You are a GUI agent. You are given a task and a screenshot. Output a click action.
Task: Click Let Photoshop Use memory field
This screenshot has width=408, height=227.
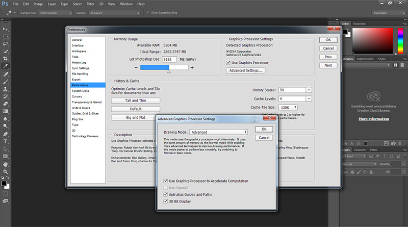click(x=169, y=59)
